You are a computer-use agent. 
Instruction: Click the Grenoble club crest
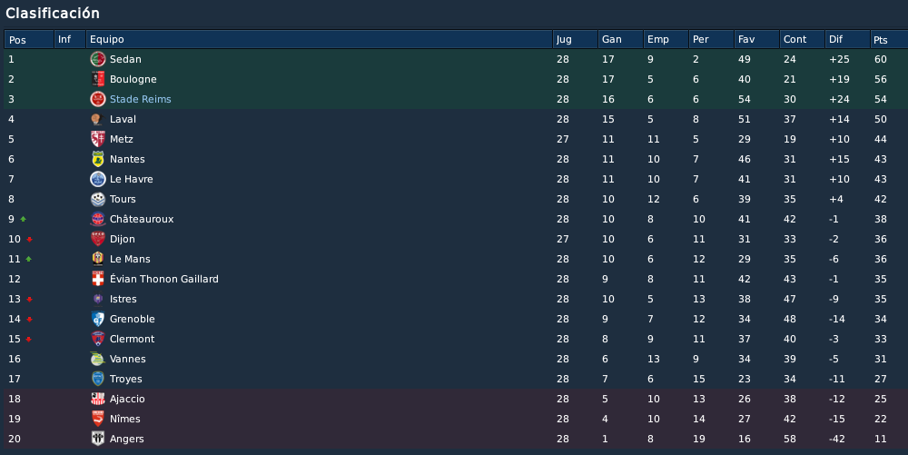pos(98,319)
